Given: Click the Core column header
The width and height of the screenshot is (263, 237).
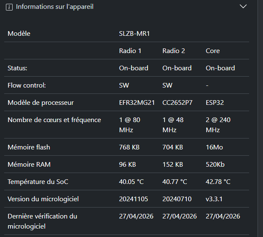Looking at the screenshot, I should pyautogui.click(x=213, y=51).
